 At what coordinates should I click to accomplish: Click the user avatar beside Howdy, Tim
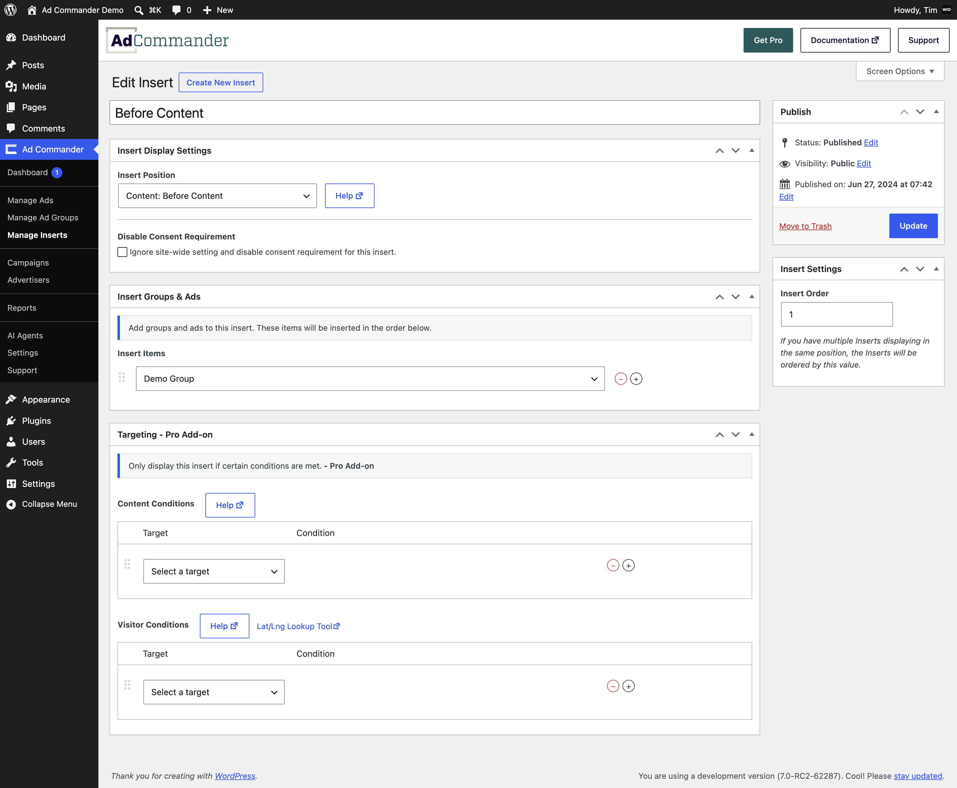pos(947,10)
